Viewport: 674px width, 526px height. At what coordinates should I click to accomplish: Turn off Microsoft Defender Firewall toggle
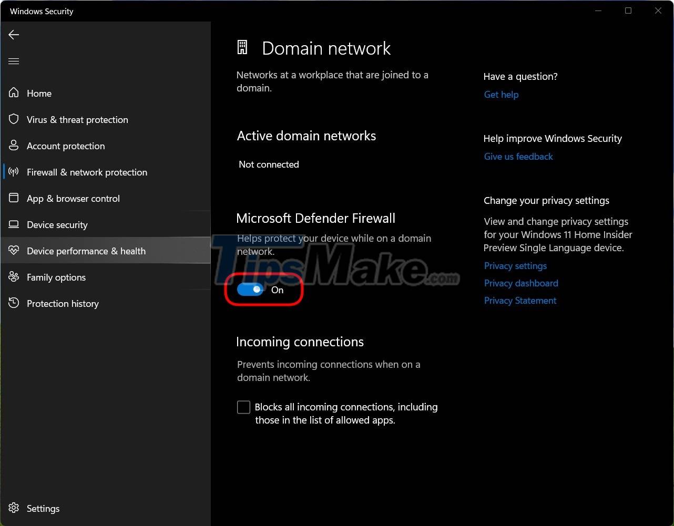250,290
